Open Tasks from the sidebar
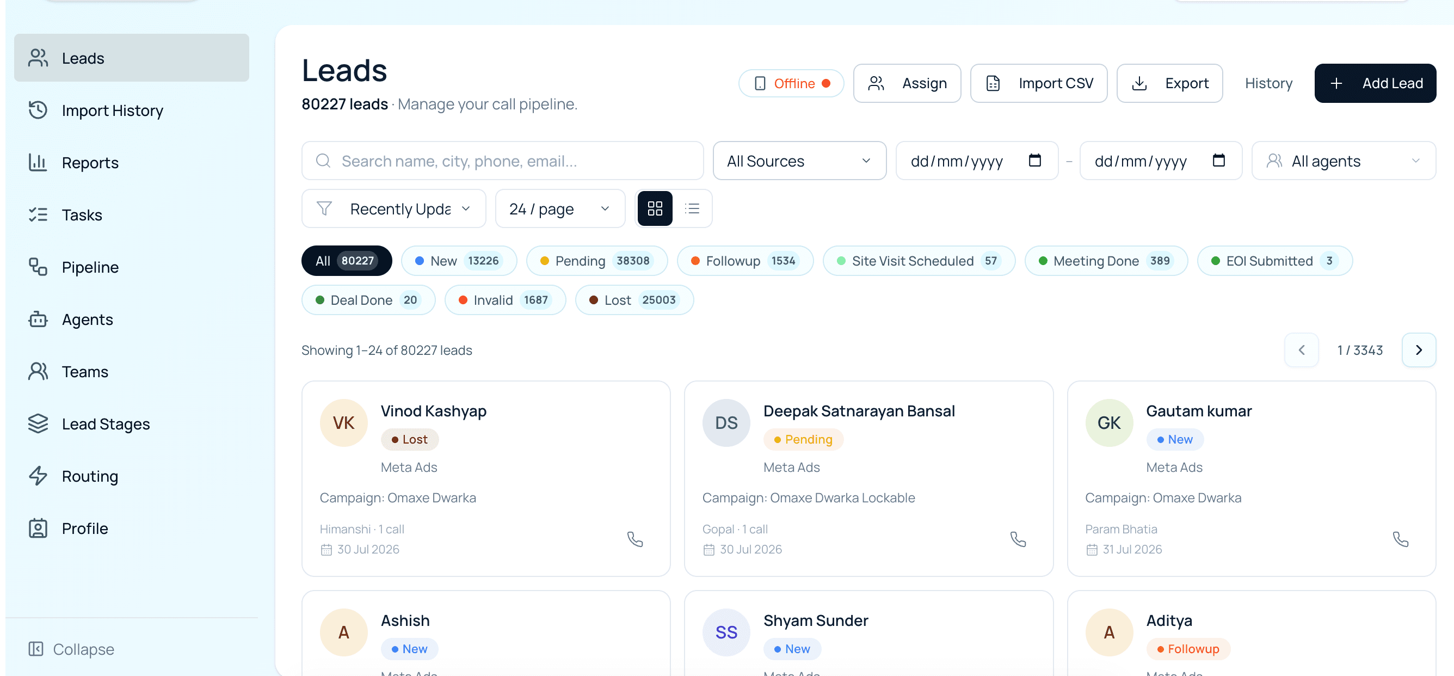This screenshot has width=1454, height=676. click(x=132, y=214)
